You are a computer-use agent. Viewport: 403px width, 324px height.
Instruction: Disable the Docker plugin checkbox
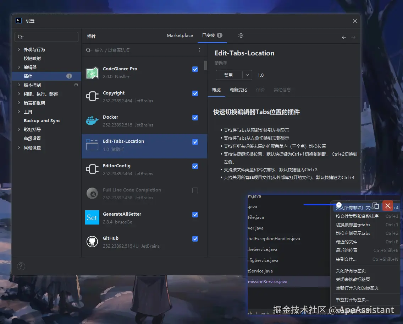pyautogui.click(x=195, y=118)
